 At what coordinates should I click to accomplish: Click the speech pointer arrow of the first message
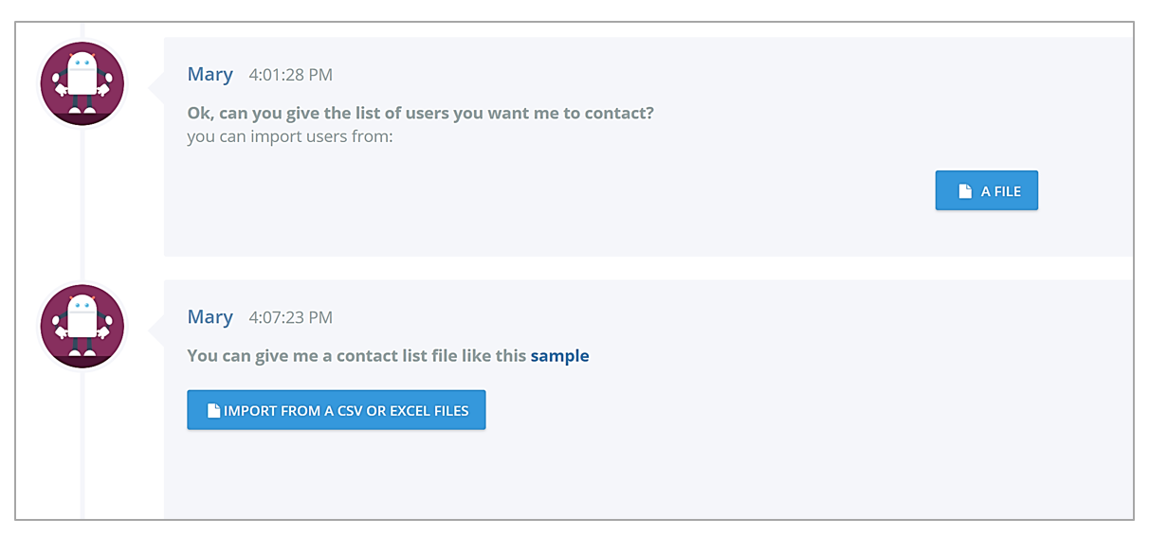click(157, 88)
